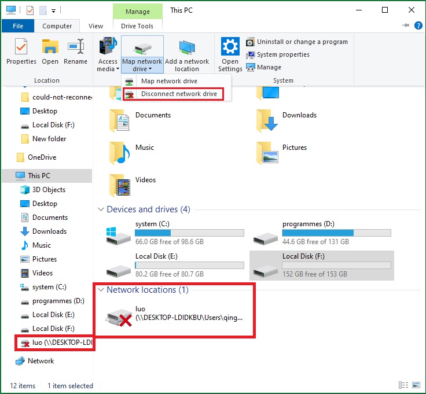Select luo (\\DESKTOP-LDI network drive in sidebar
The height and width of the screenshot is (394, 426).
point(57,343)
